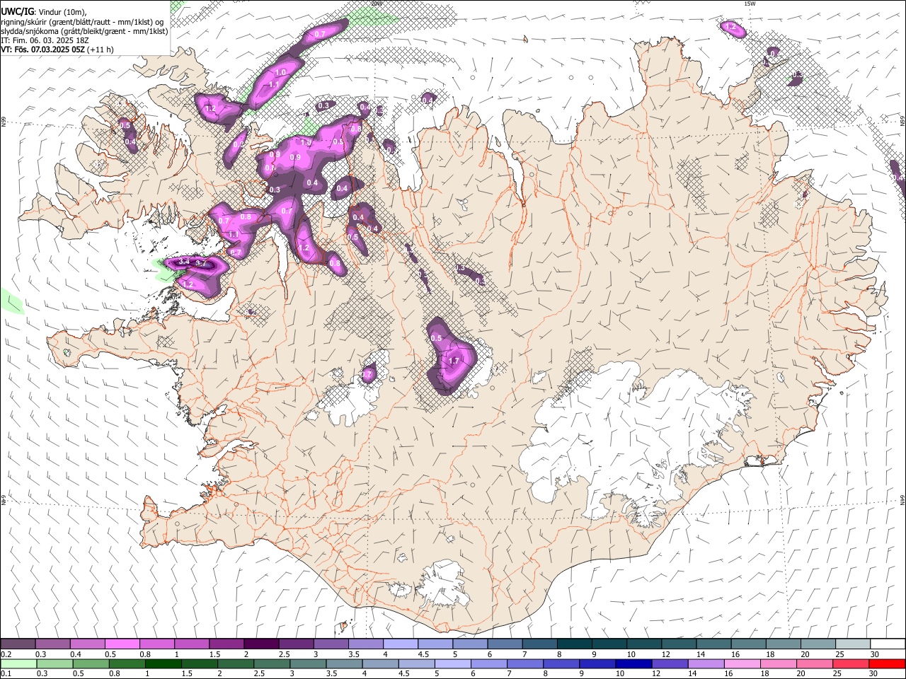The image size is (906, 679).
Task: Click the '1.7' precipitation value on the map
Action: pos(454,361)
